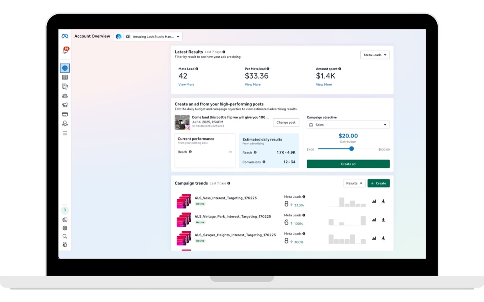Click the $20.00 daily budget value
The height and width of the screenshot is (302, 484).
click(348, 136)
